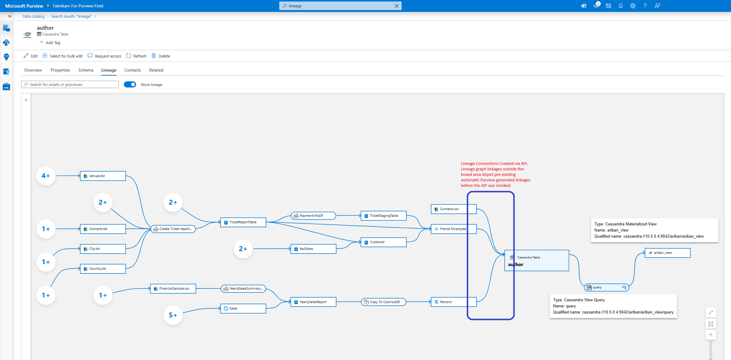731x360 pixels.
Task: Open Data map icon in left sidebar
Action: coord(6,43)
